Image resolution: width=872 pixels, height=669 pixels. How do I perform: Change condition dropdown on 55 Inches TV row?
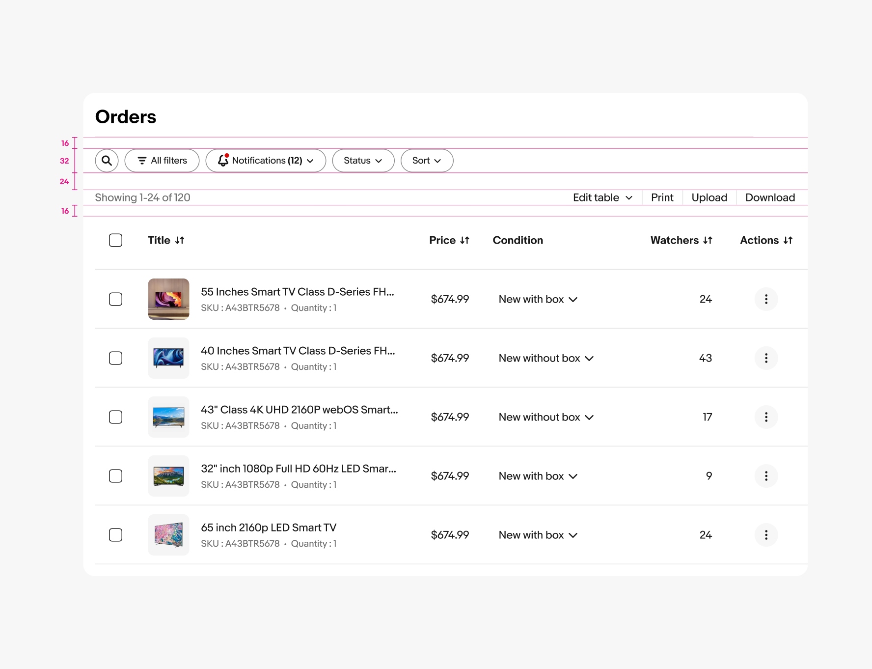(x=538, y=299)
